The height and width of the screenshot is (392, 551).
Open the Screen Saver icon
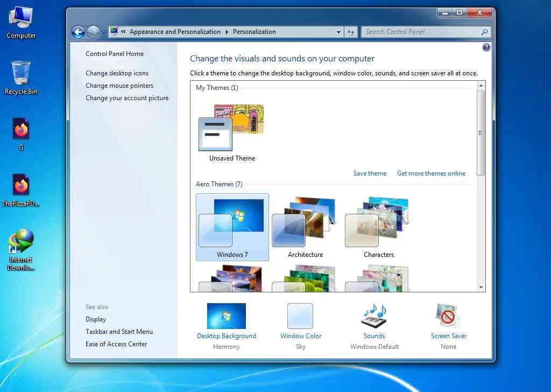tap(448, 316)
